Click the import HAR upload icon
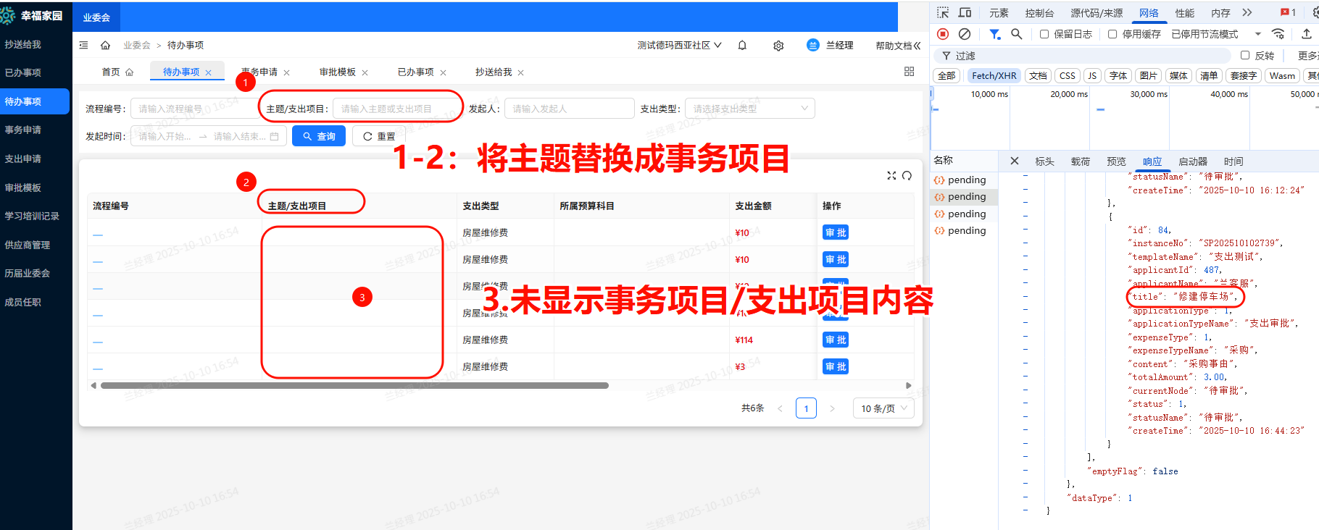1319x530 pixels. [1307, 34]
